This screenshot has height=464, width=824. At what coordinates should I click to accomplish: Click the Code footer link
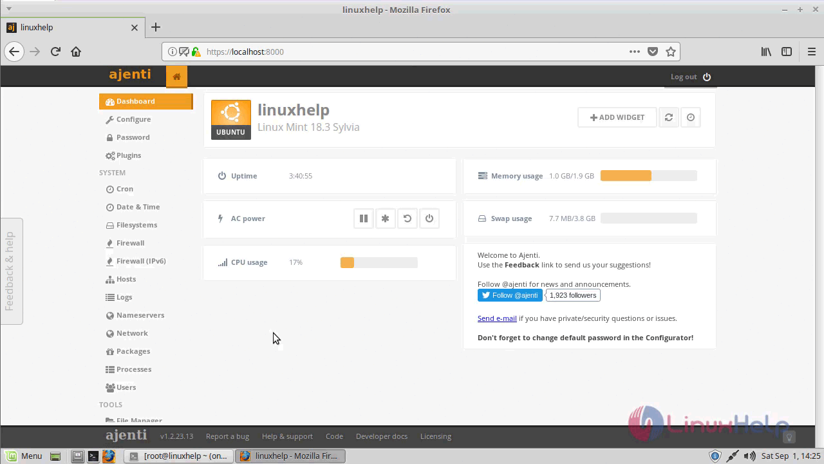pos(334,436)
